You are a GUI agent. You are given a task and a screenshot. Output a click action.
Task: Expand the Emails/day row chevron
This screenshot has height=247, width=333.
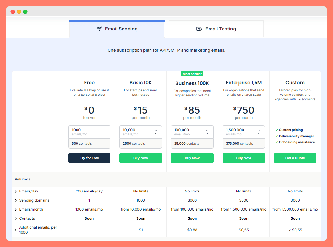coord(16,192)
